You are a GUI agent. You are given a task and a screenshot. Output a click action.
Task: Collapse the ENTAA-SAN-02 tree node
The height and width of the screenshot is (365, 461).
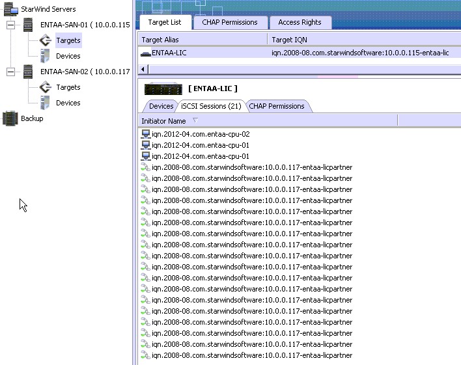tap(10, 72)
